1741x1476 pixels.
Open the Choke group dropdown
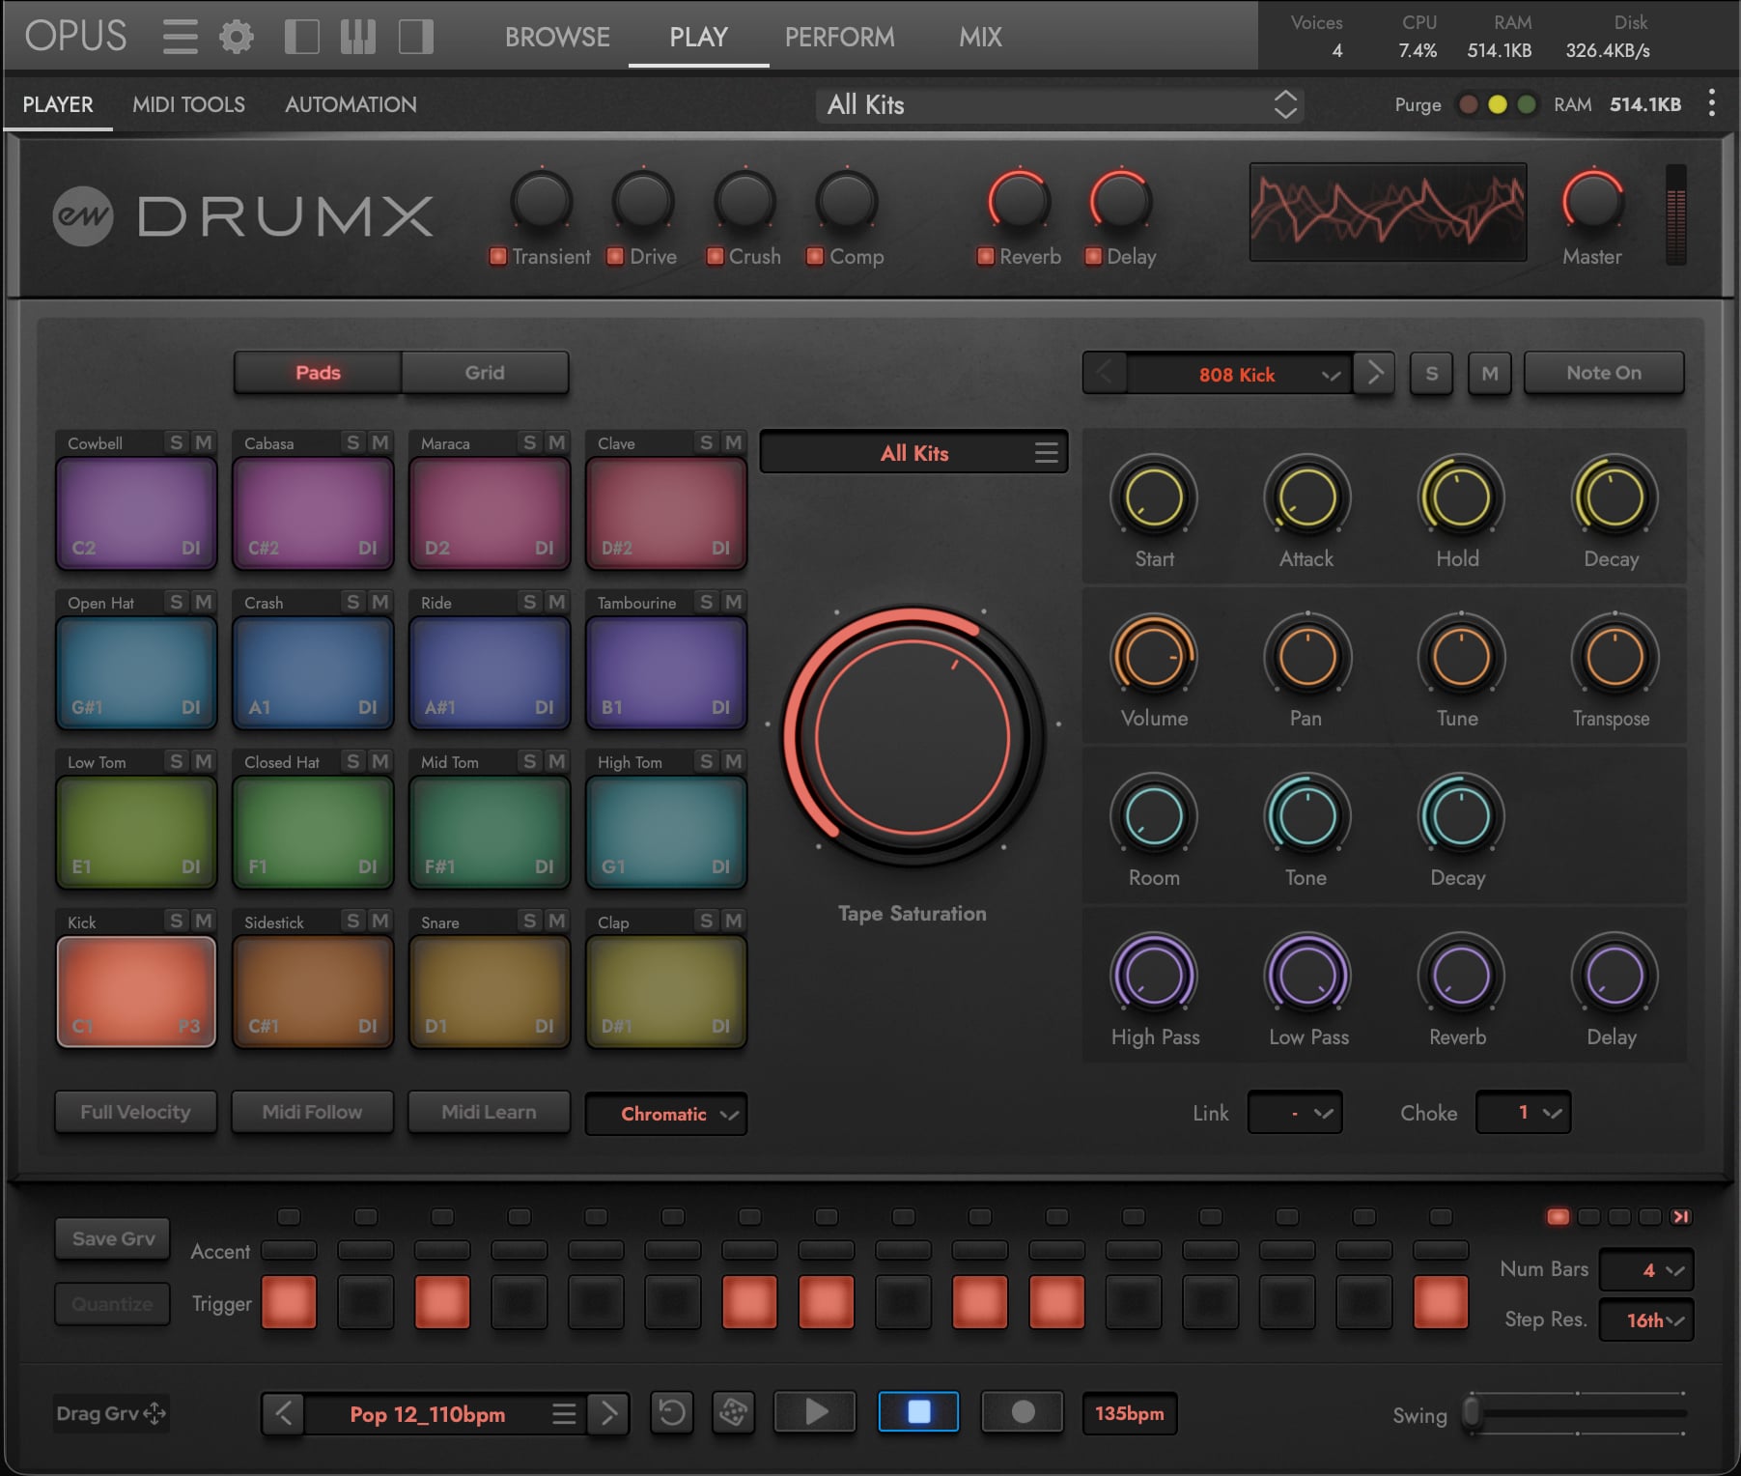click(1523, 1113)
